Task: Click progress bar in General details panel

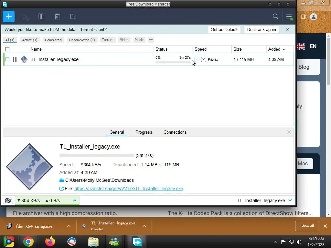Action: pyautogui.click(x=96, y=155)
